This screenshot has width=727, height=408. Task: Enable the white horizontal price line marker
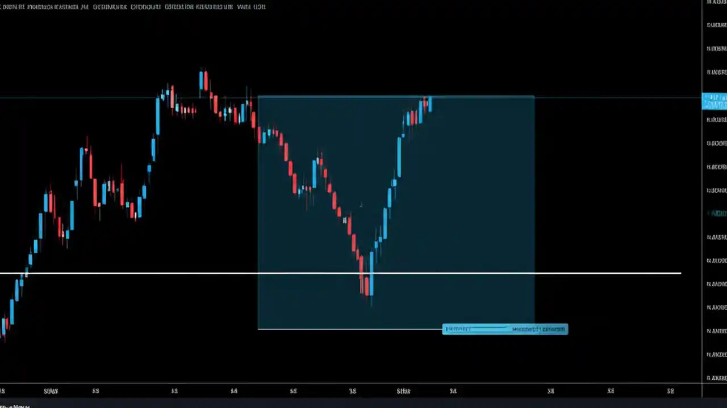tap(341, 274)
